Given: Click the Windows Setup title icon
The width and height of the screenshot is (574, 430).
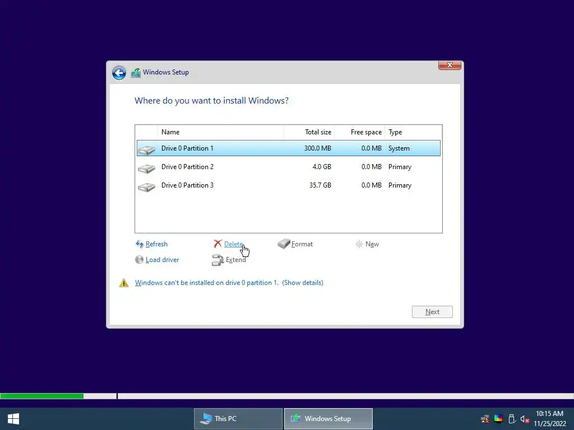Looking at the screenshot, I should coord(136,73).
